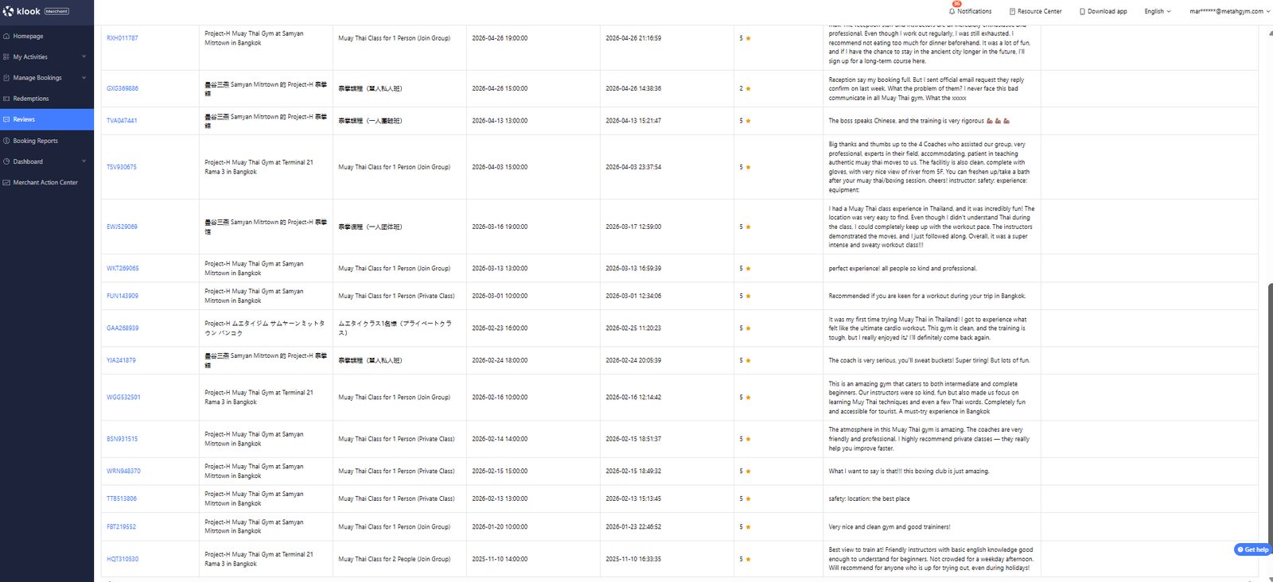1273x582 pixels.
Task: Click the rating star in RXH011787 row
Action: point(748,38)
